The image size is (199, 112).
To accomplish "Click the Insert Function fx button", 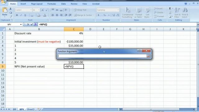I will 36,24.
